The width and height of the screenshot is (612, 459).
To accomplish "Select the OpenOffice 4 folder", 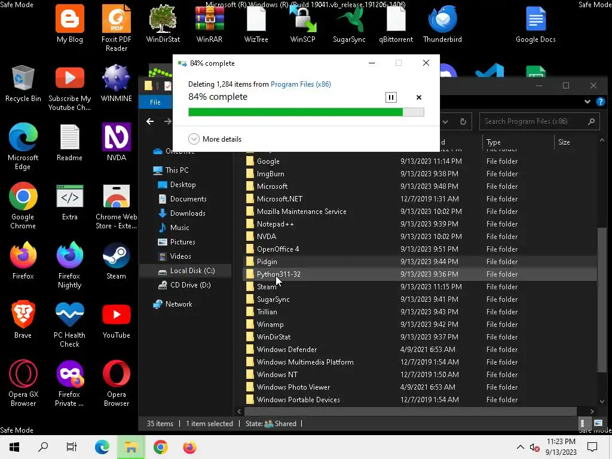I will pos(277,249).
